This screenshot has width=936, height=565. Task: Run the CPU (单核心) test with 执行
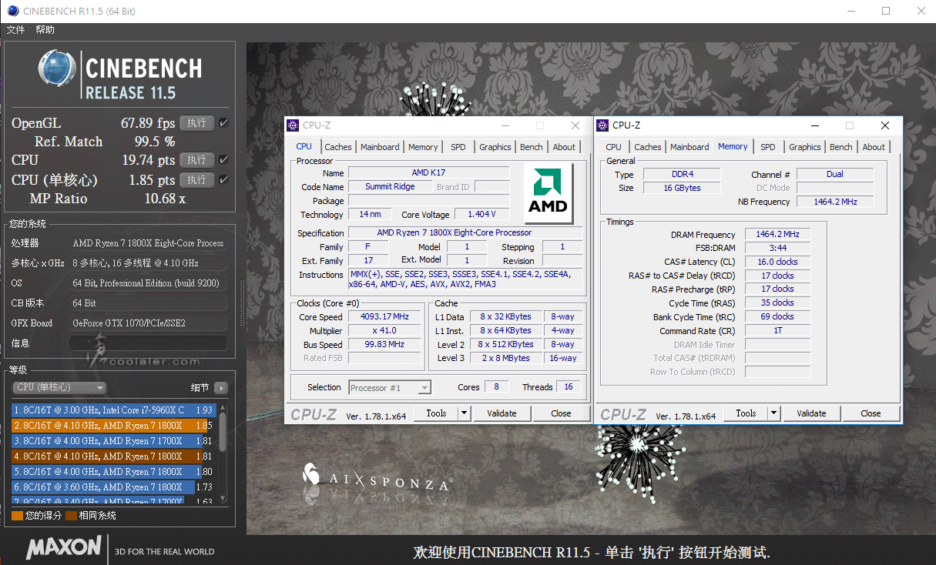pyautogui.click(x=196, y=180)
